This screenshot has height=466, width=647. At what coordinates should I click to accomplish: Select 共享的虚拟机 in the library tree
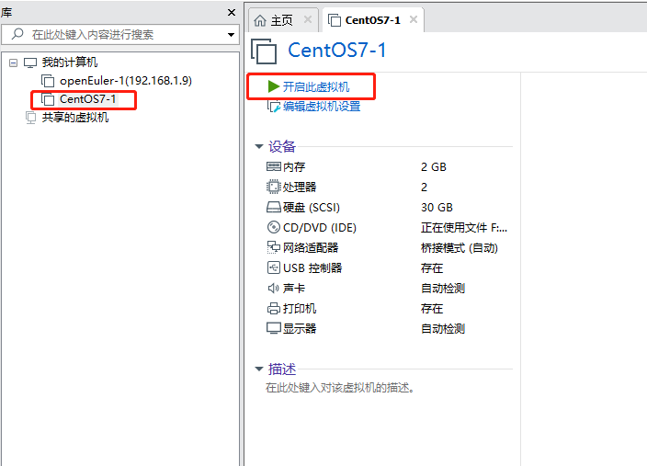75,118
